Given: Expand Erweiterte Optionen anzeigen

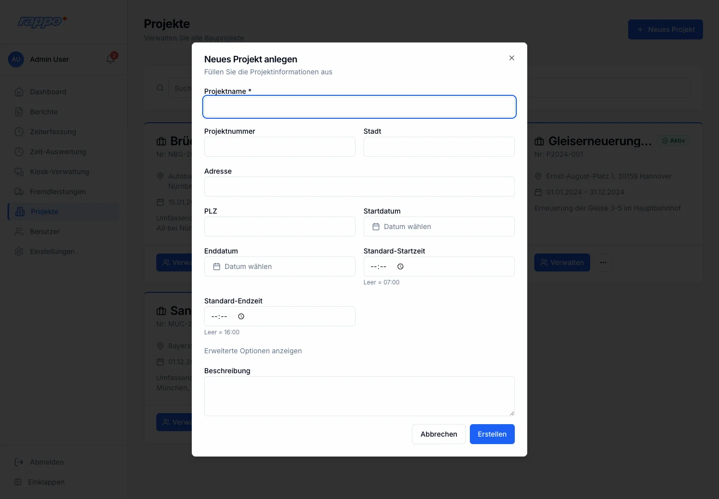Looking at the screenshot, I should click(253, 351).
